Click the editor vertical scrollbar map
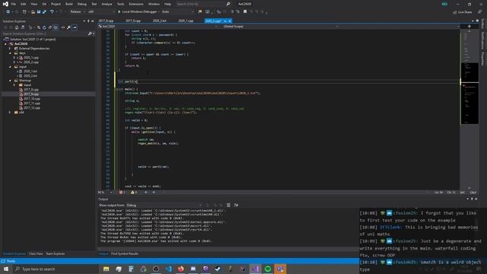487x274 pixels. [x=469, y=109]
